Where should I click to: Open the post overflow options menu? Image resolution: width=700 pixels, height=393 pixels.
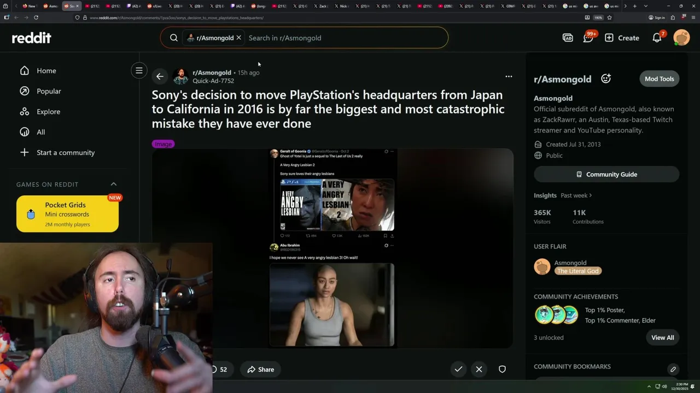coord(509,76)
